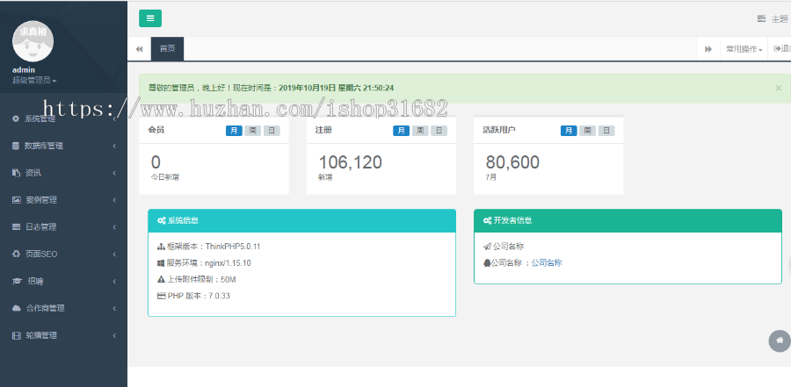Screen dimensions: 791x387
Task: Click the gears icon in 系统信息 header
Action: click(x=162, y=221)
